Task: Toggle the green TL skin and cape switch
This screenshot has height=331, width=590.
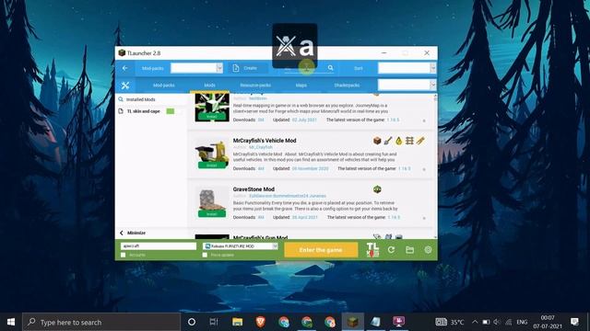Action: [x=171, y=111]
